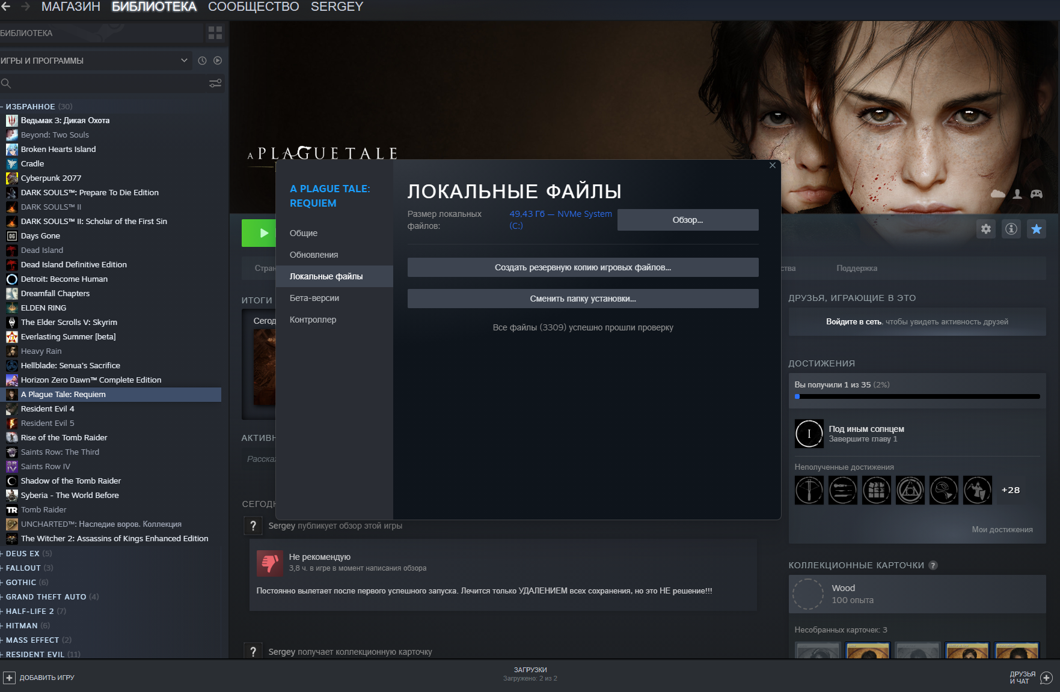Switch to 'Общие' properties tab

click(334, 233)
